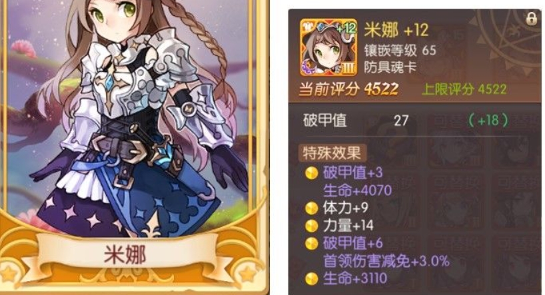The image size is (545, 295).
Task: Click the green (+18) bonus value
Action: pos(488,121)
